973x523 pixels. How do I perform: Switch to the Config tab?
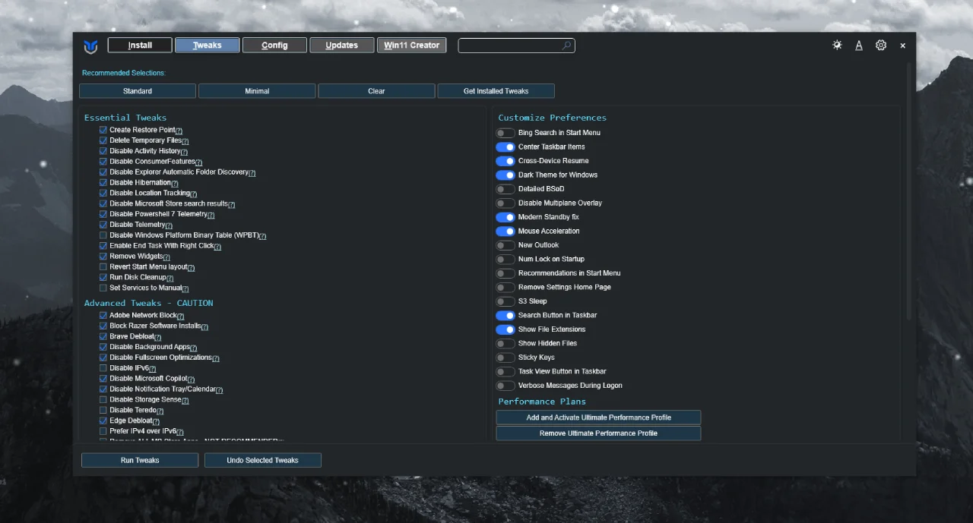coord(274,45)
